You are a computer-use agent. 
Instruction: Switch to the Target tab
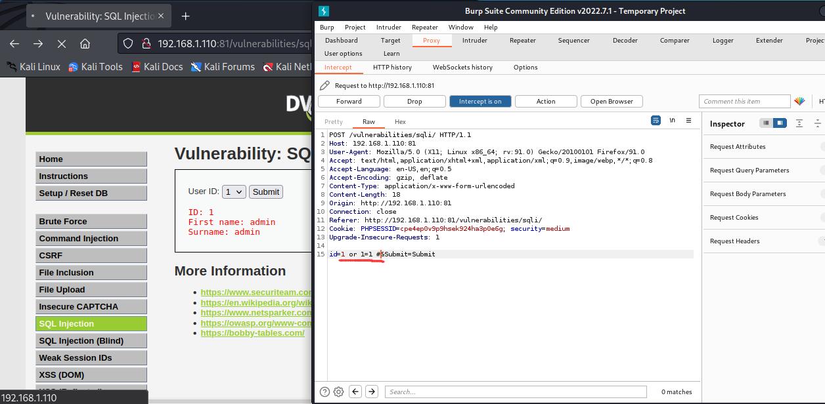point(390,40)
